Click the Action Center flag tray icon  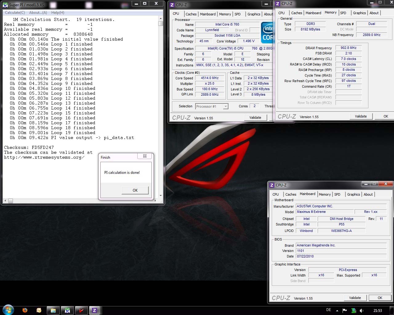point(345,311)
